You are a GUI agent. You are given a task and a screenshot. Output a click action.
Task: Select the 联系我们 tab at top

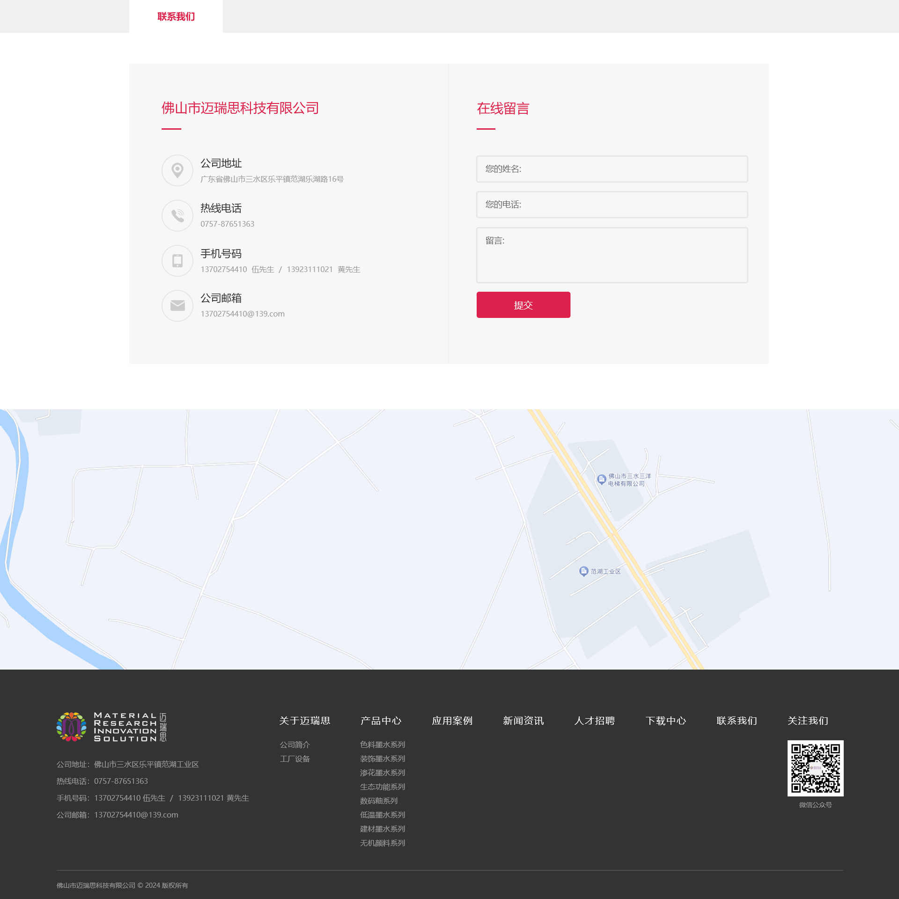176,17
